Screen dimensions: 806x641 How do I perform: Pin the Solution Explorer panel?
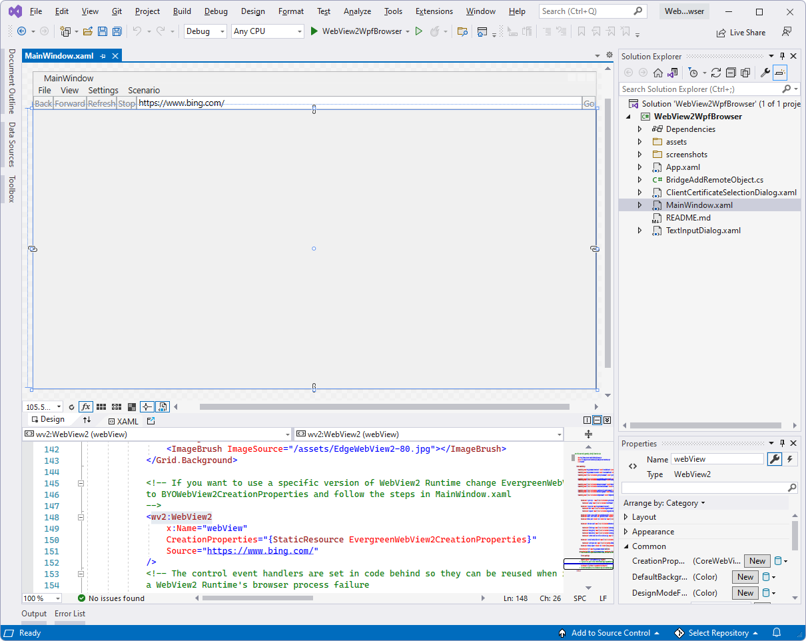tap(782, 56)
